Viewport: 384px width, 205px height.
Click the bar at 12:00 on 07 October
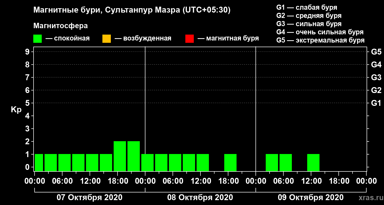[x=92, y=162]
